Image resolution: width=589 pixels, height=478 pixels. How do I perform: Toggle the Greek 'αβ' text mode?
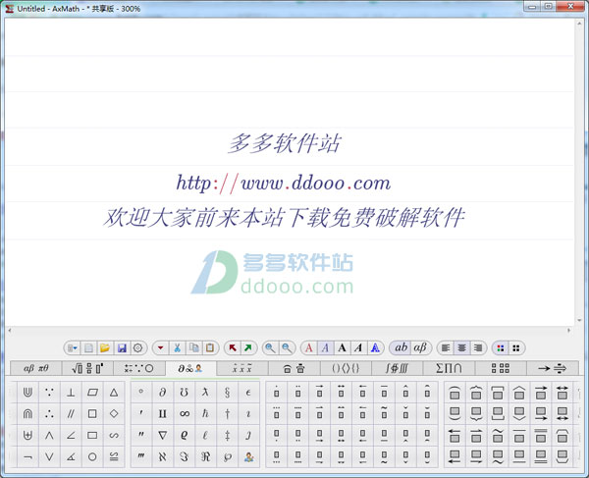tap(420, 347)
